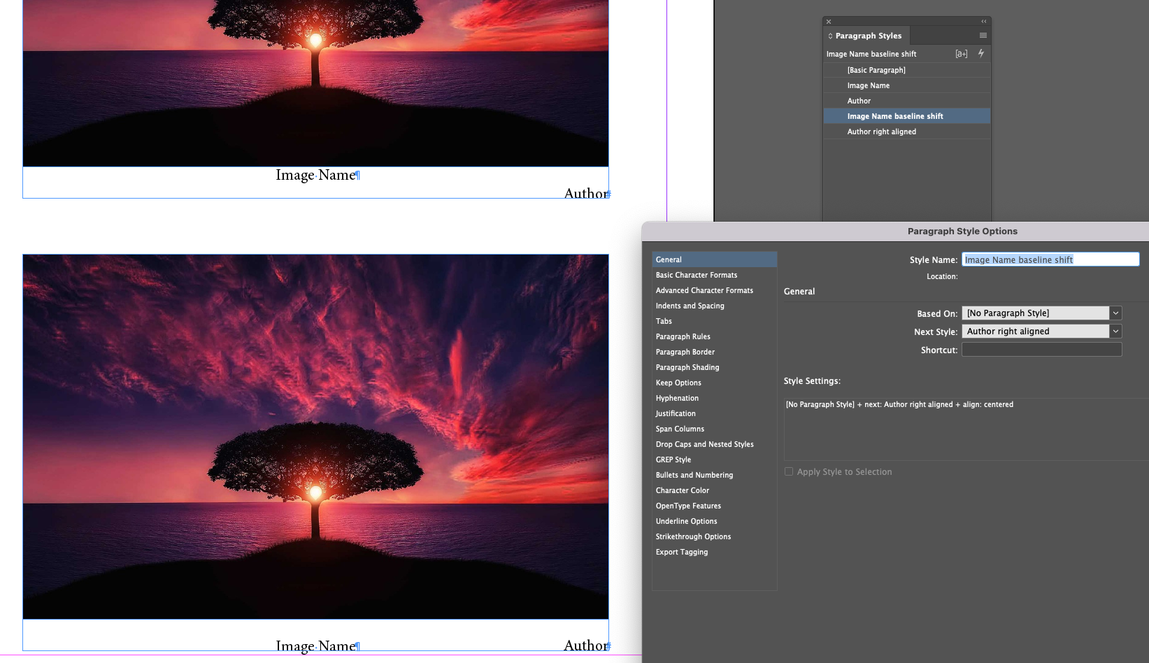The height and width of the screenshot is (663, 1149).
Task: Select the Author paragraph style
Action: click(859, 100)
